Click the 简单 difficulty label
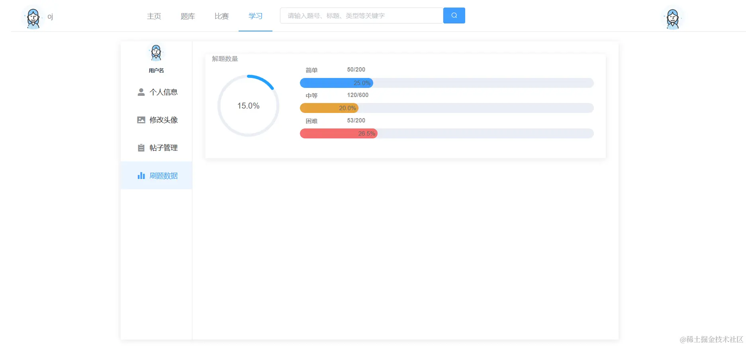 click(311, 70)
